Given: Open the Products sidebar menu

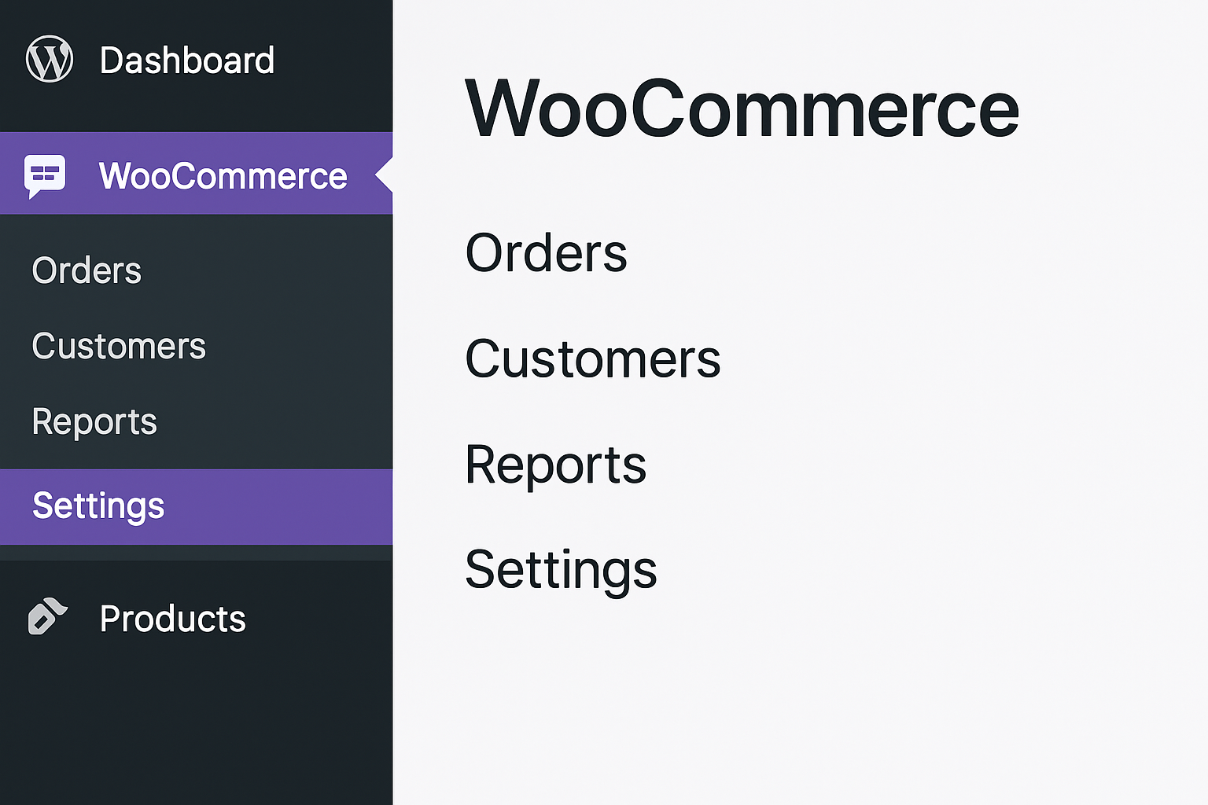Looking at the screenshot, I should click(x=173, y=619).
